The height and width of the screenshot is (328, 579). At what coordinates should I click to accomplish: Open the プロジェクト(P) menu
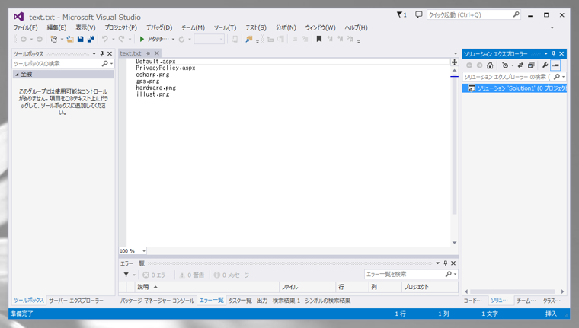(120, 27)
